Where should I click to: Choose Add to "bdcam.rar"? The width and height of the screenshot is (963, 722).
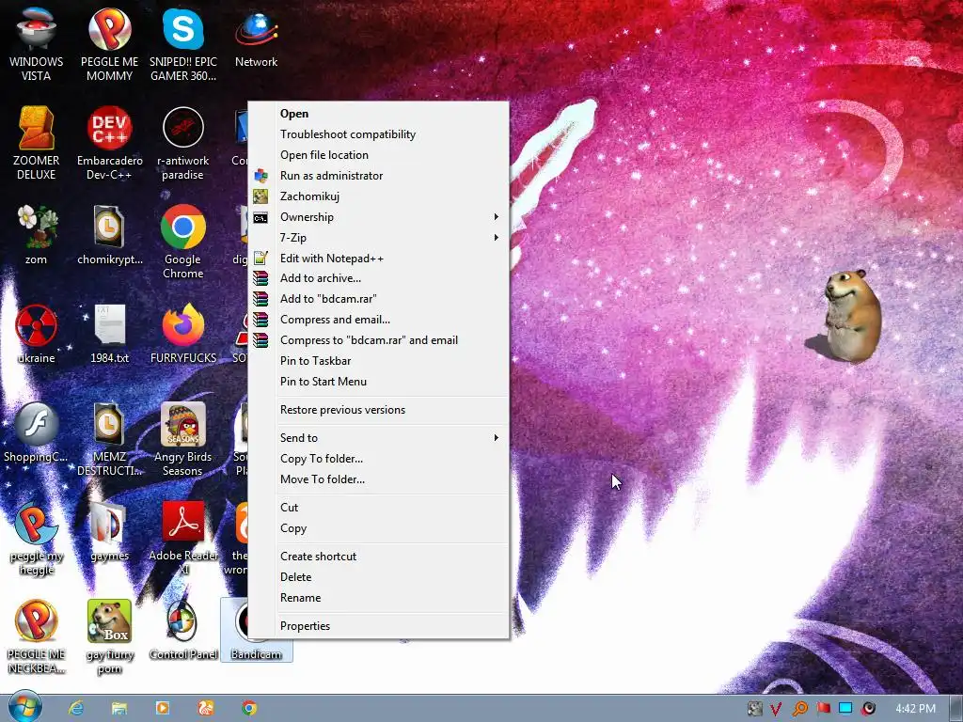tap(378, 299)
